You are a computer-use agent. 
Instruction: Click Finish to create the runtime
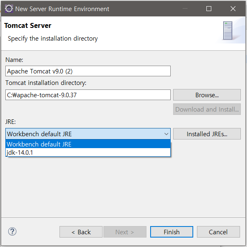(172, 232)
